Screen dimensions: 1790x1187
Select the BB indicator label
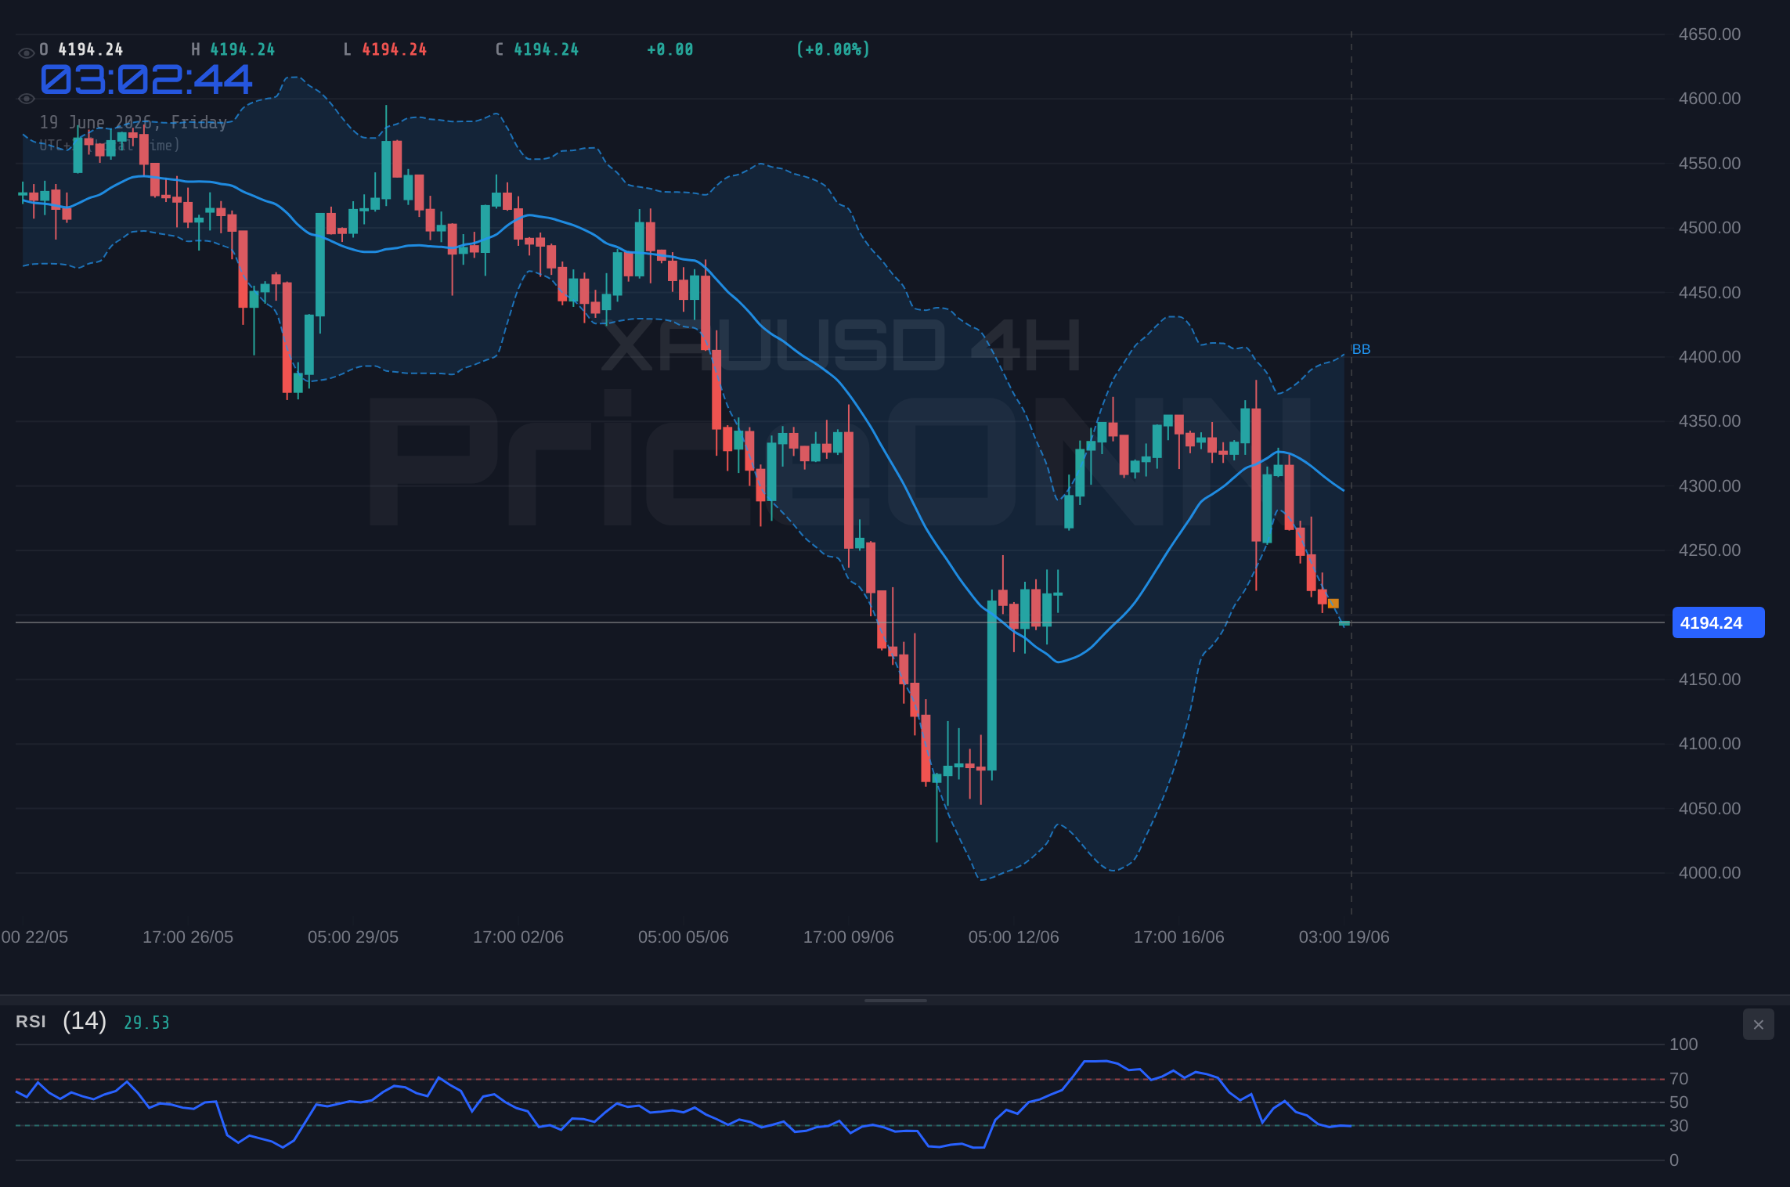point(1361,349)
